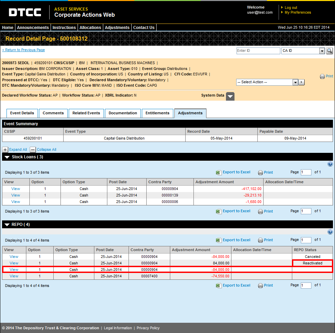This screenshot has width=335, height=333.
Task: Collapse the REPO section triangle
Action: click(x=7, y=225)
